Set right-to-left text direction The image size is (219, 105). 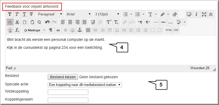coord(148,22)
